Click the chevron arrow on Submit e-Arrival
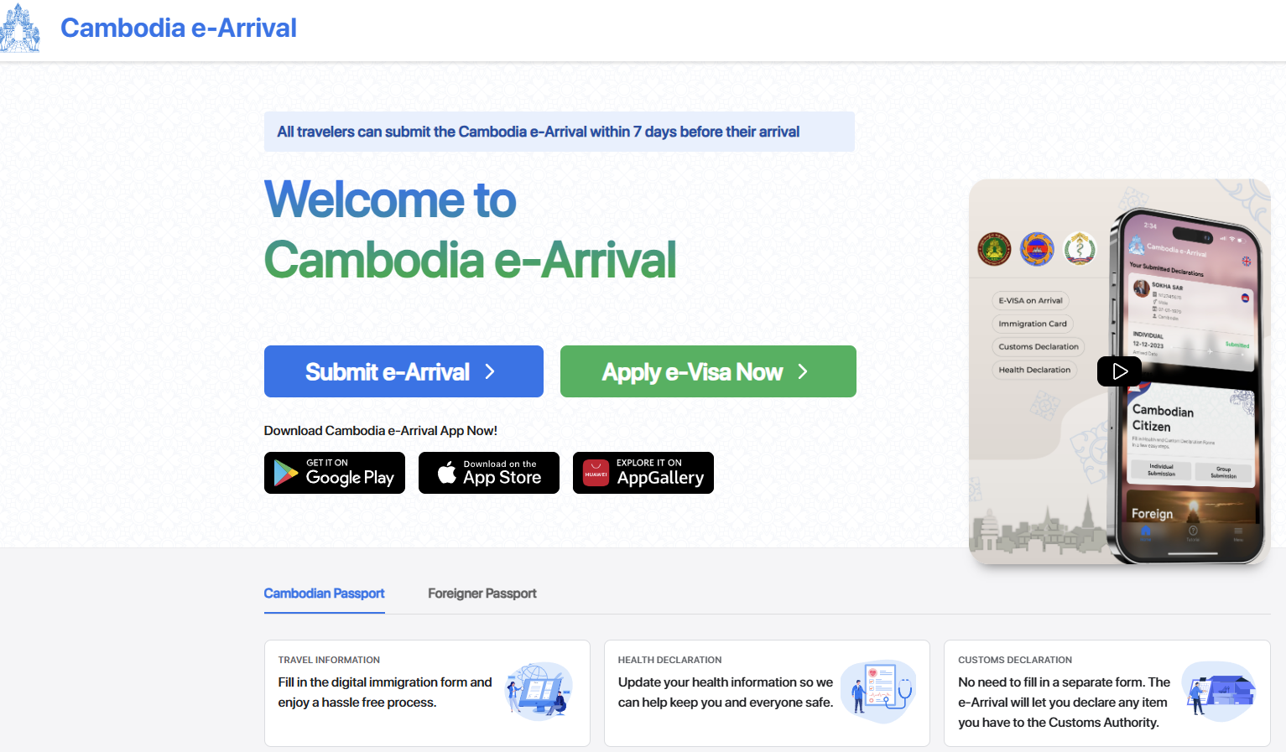The width and height of the screenshot is (1286, 752). [x=490, y=371]
